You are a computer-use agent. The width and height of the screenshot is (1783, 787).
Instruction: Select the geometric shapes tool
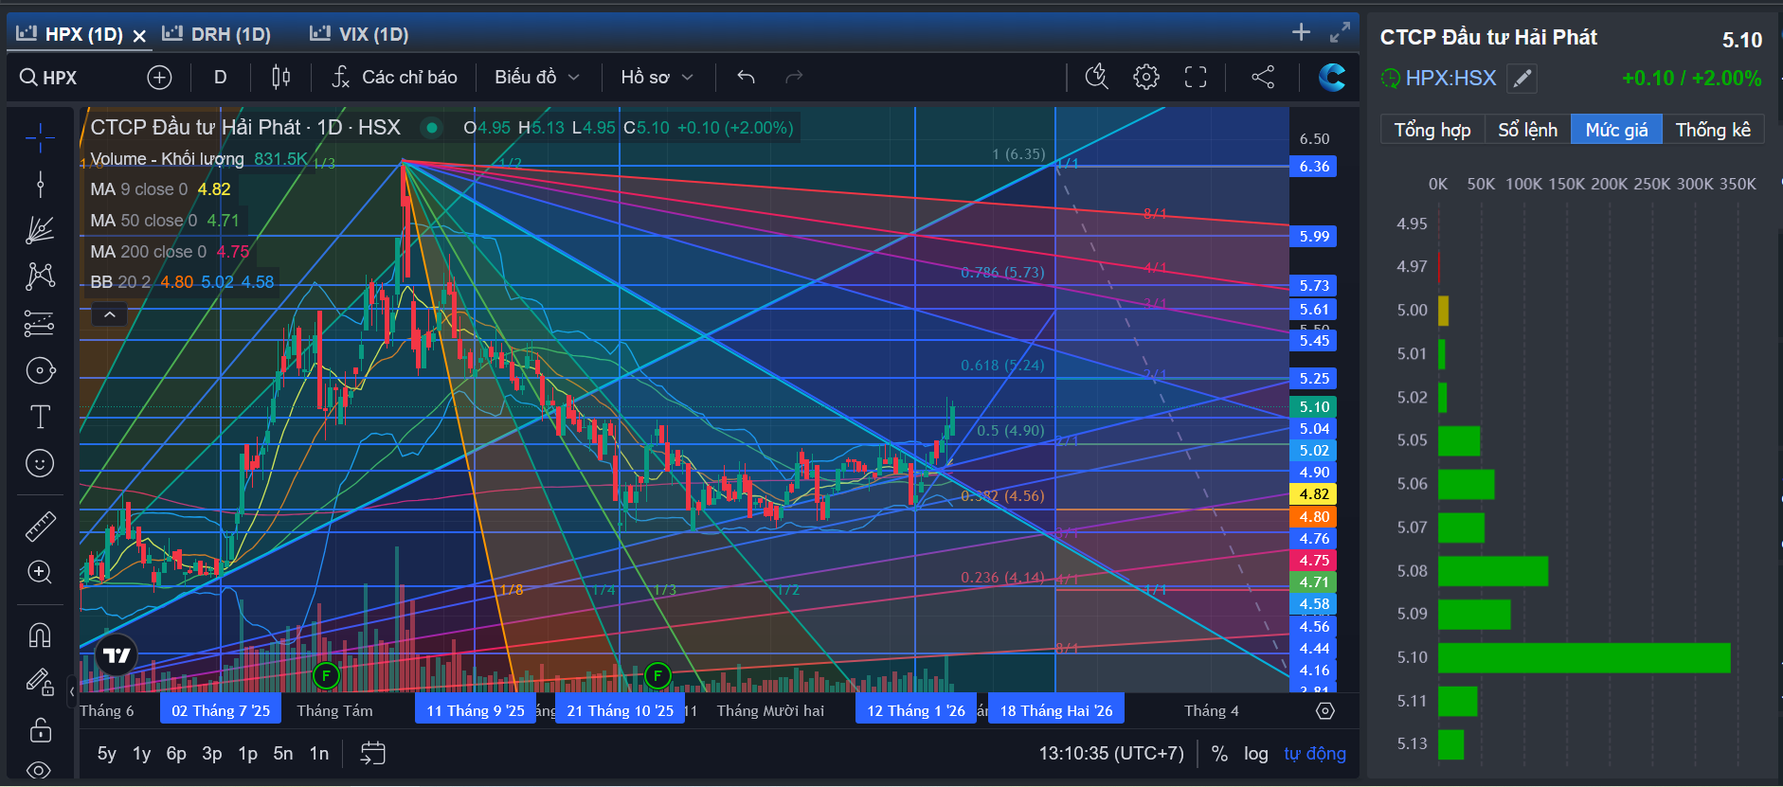pos(40,370)
